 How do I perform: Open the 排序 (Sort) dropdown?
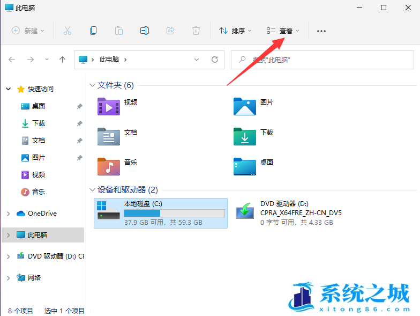coord(235,31)
